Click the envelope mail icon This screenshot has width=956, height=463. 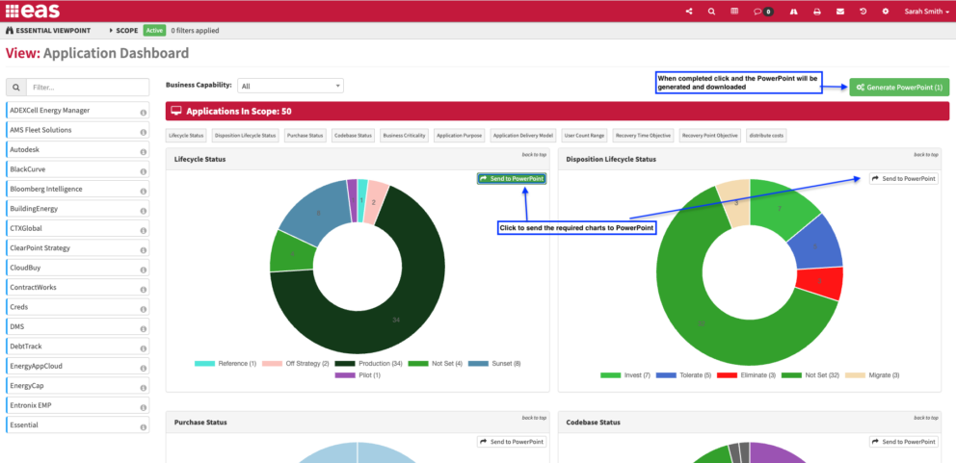click(x=840, y=11)
